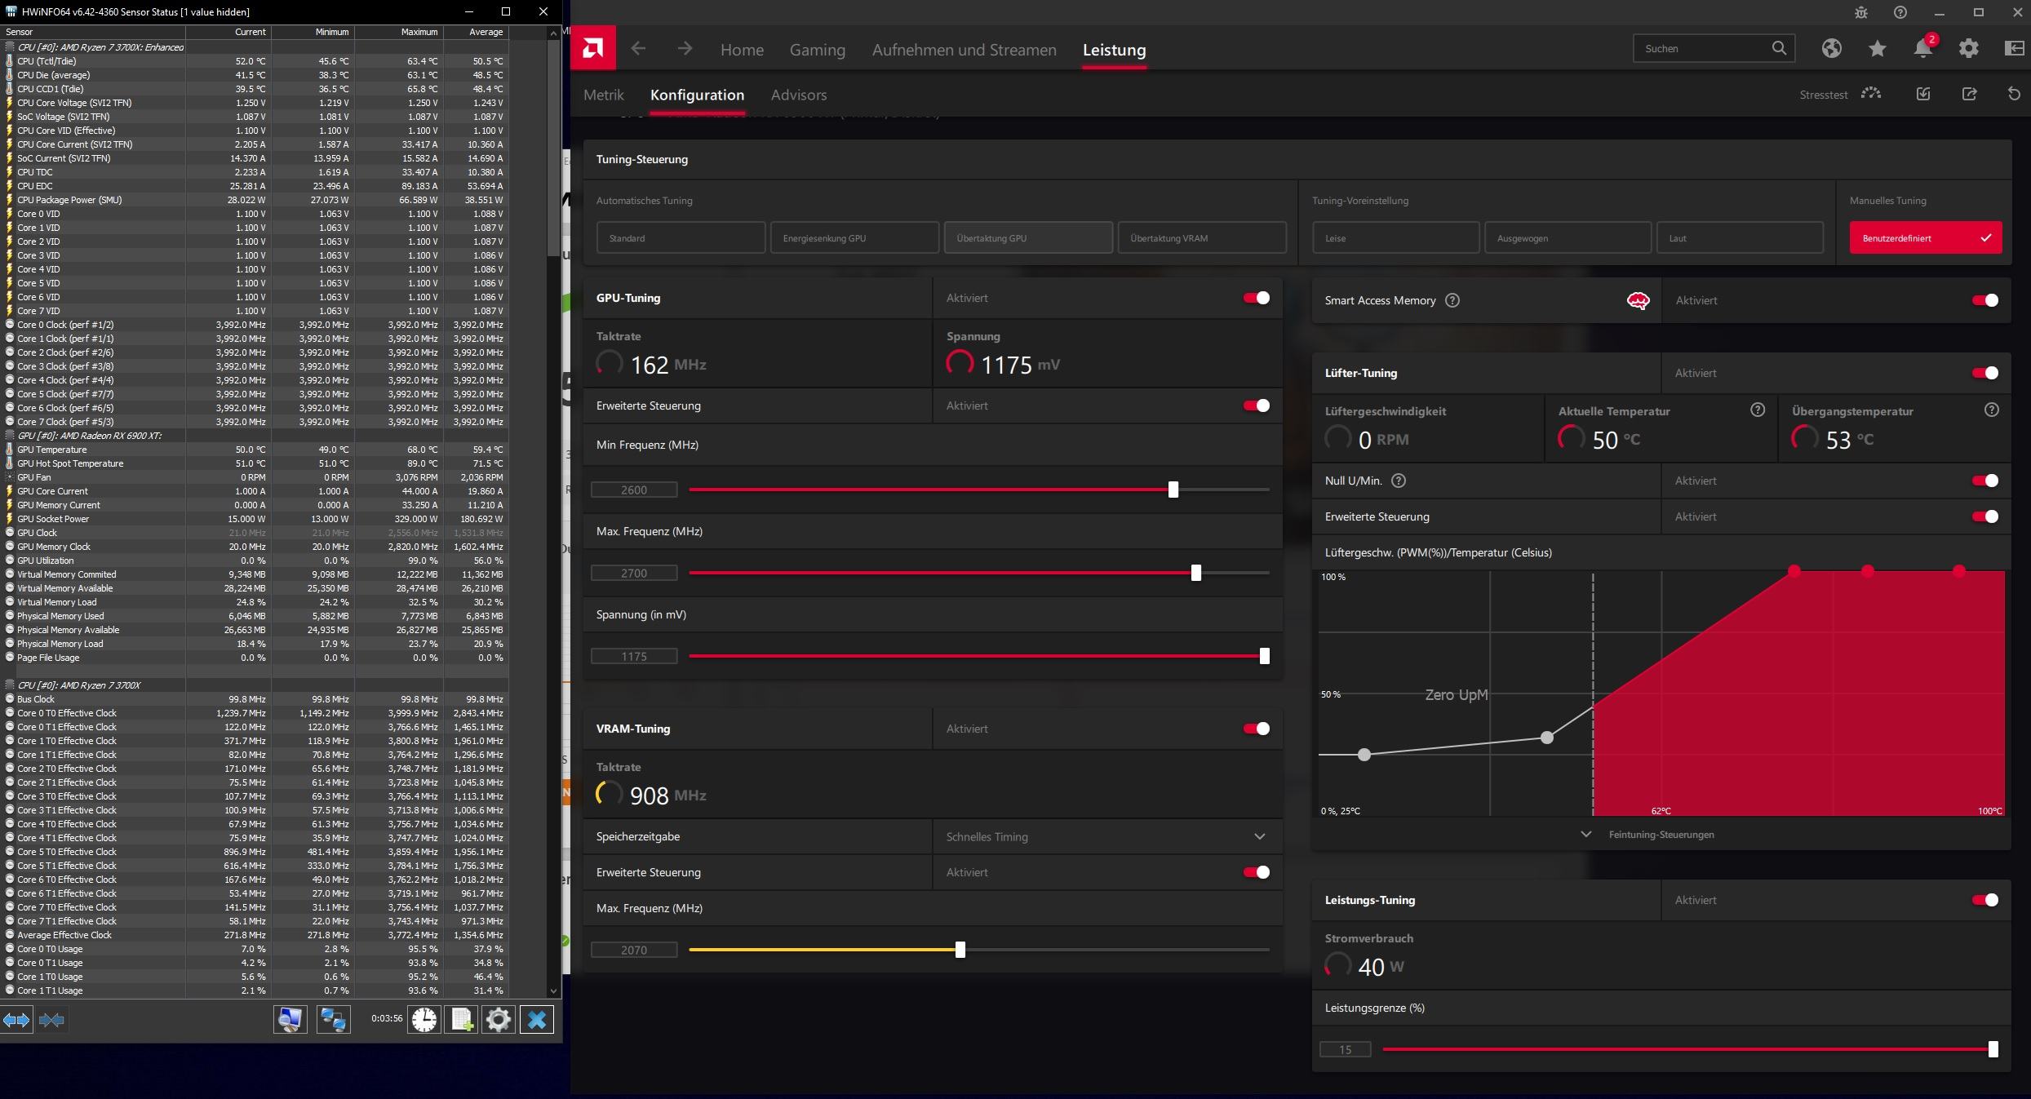This screenshot has width=2031, height=1099.
Task: Reset tuning with the undo arrow icon
Action: coord(2014,94)
